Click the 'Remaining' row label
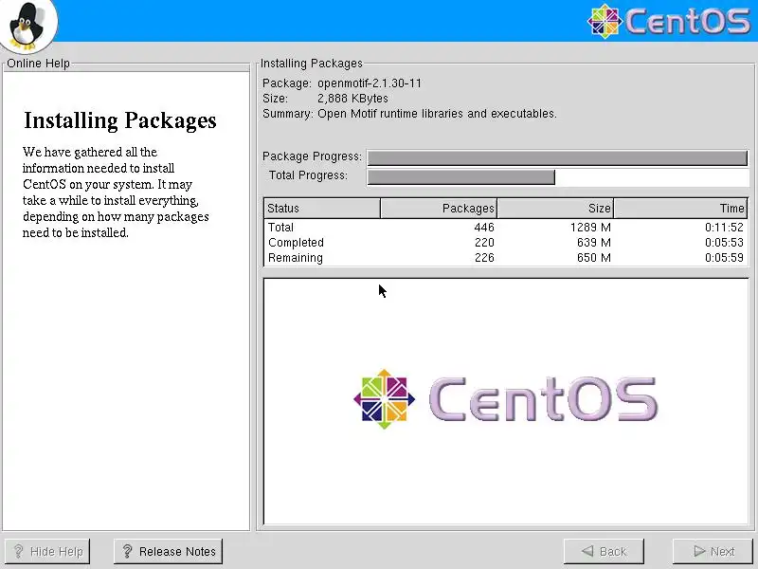Screen dimensions: 758x569 pyautogui.click(x=296, y=257)
